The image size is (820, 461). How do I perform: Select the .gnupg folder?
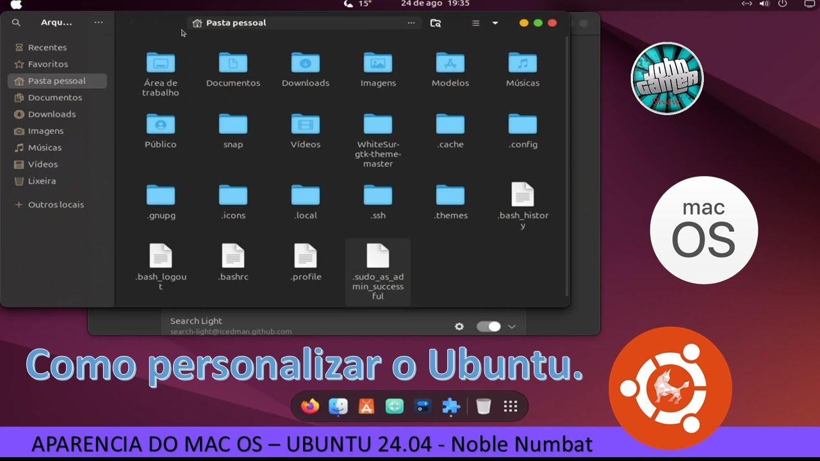(x=161, y=202)
